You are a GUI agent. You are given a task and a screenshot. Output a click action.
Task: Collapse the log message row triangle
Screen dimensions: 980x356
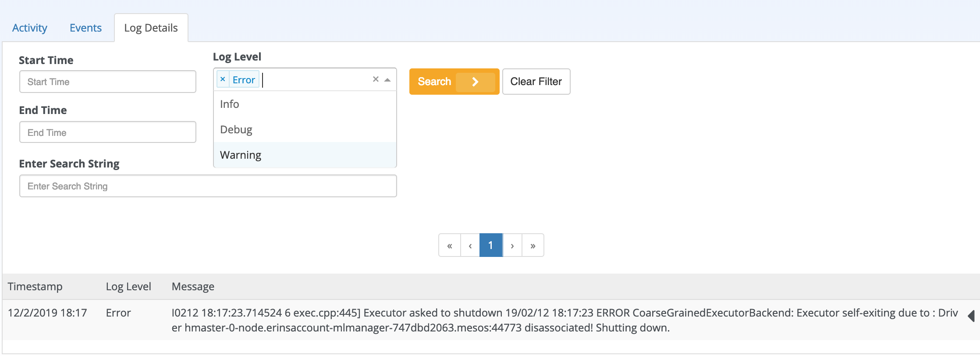pos(971,316)
